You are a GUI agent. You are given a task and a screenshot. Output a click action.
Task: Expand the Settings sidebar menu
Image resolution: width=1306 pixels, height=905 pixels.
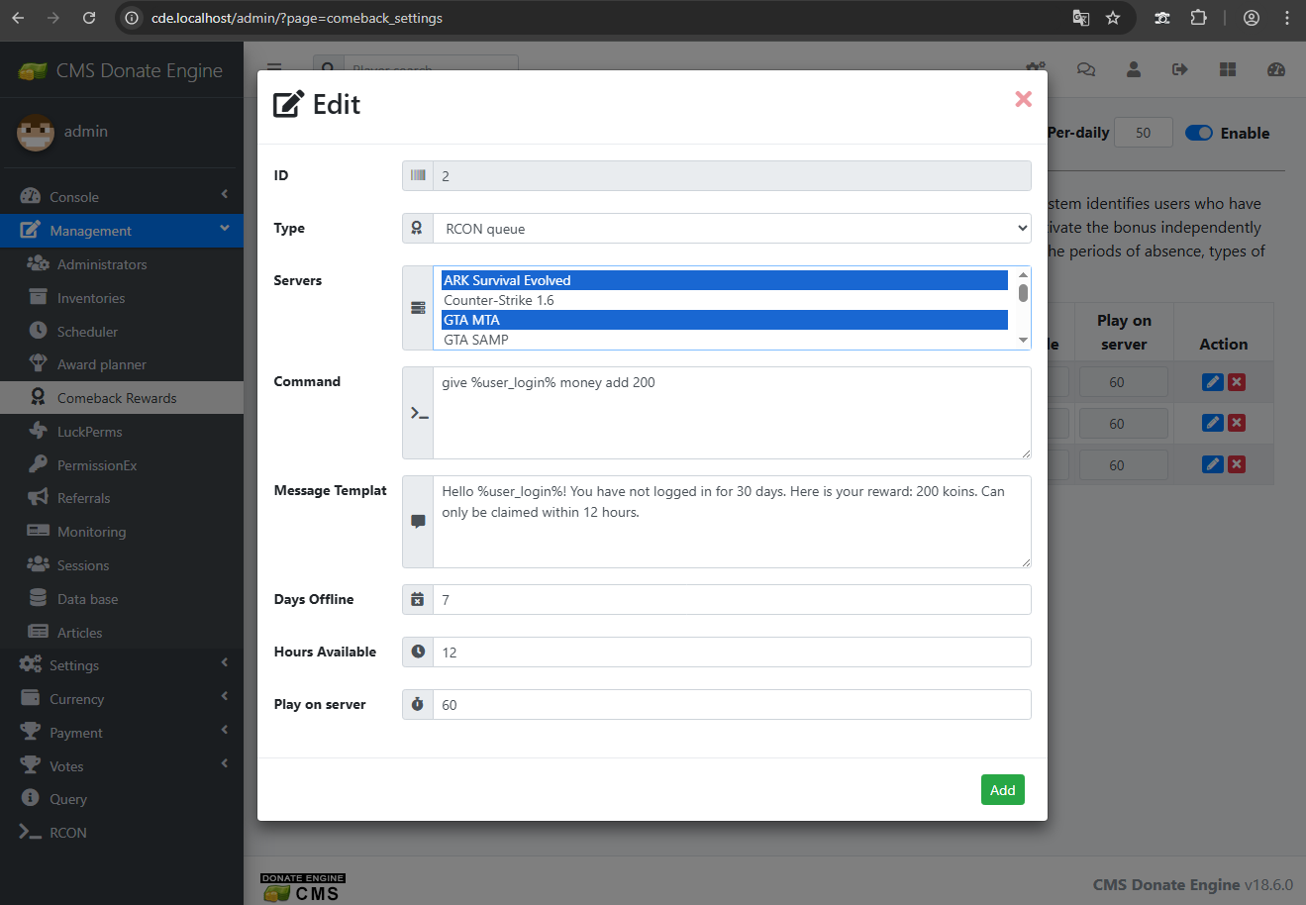point(74,665)
